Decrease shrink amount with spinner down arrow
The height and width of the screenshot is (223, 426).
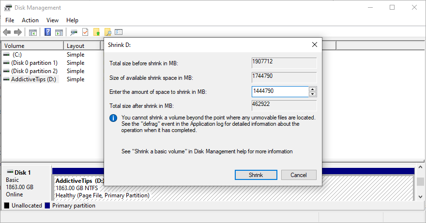coord(313,94)
